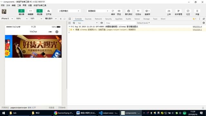Viewport: 206px width, 116px height.
Task: Open the 设置 menu
Action: [x=30, y=5]
